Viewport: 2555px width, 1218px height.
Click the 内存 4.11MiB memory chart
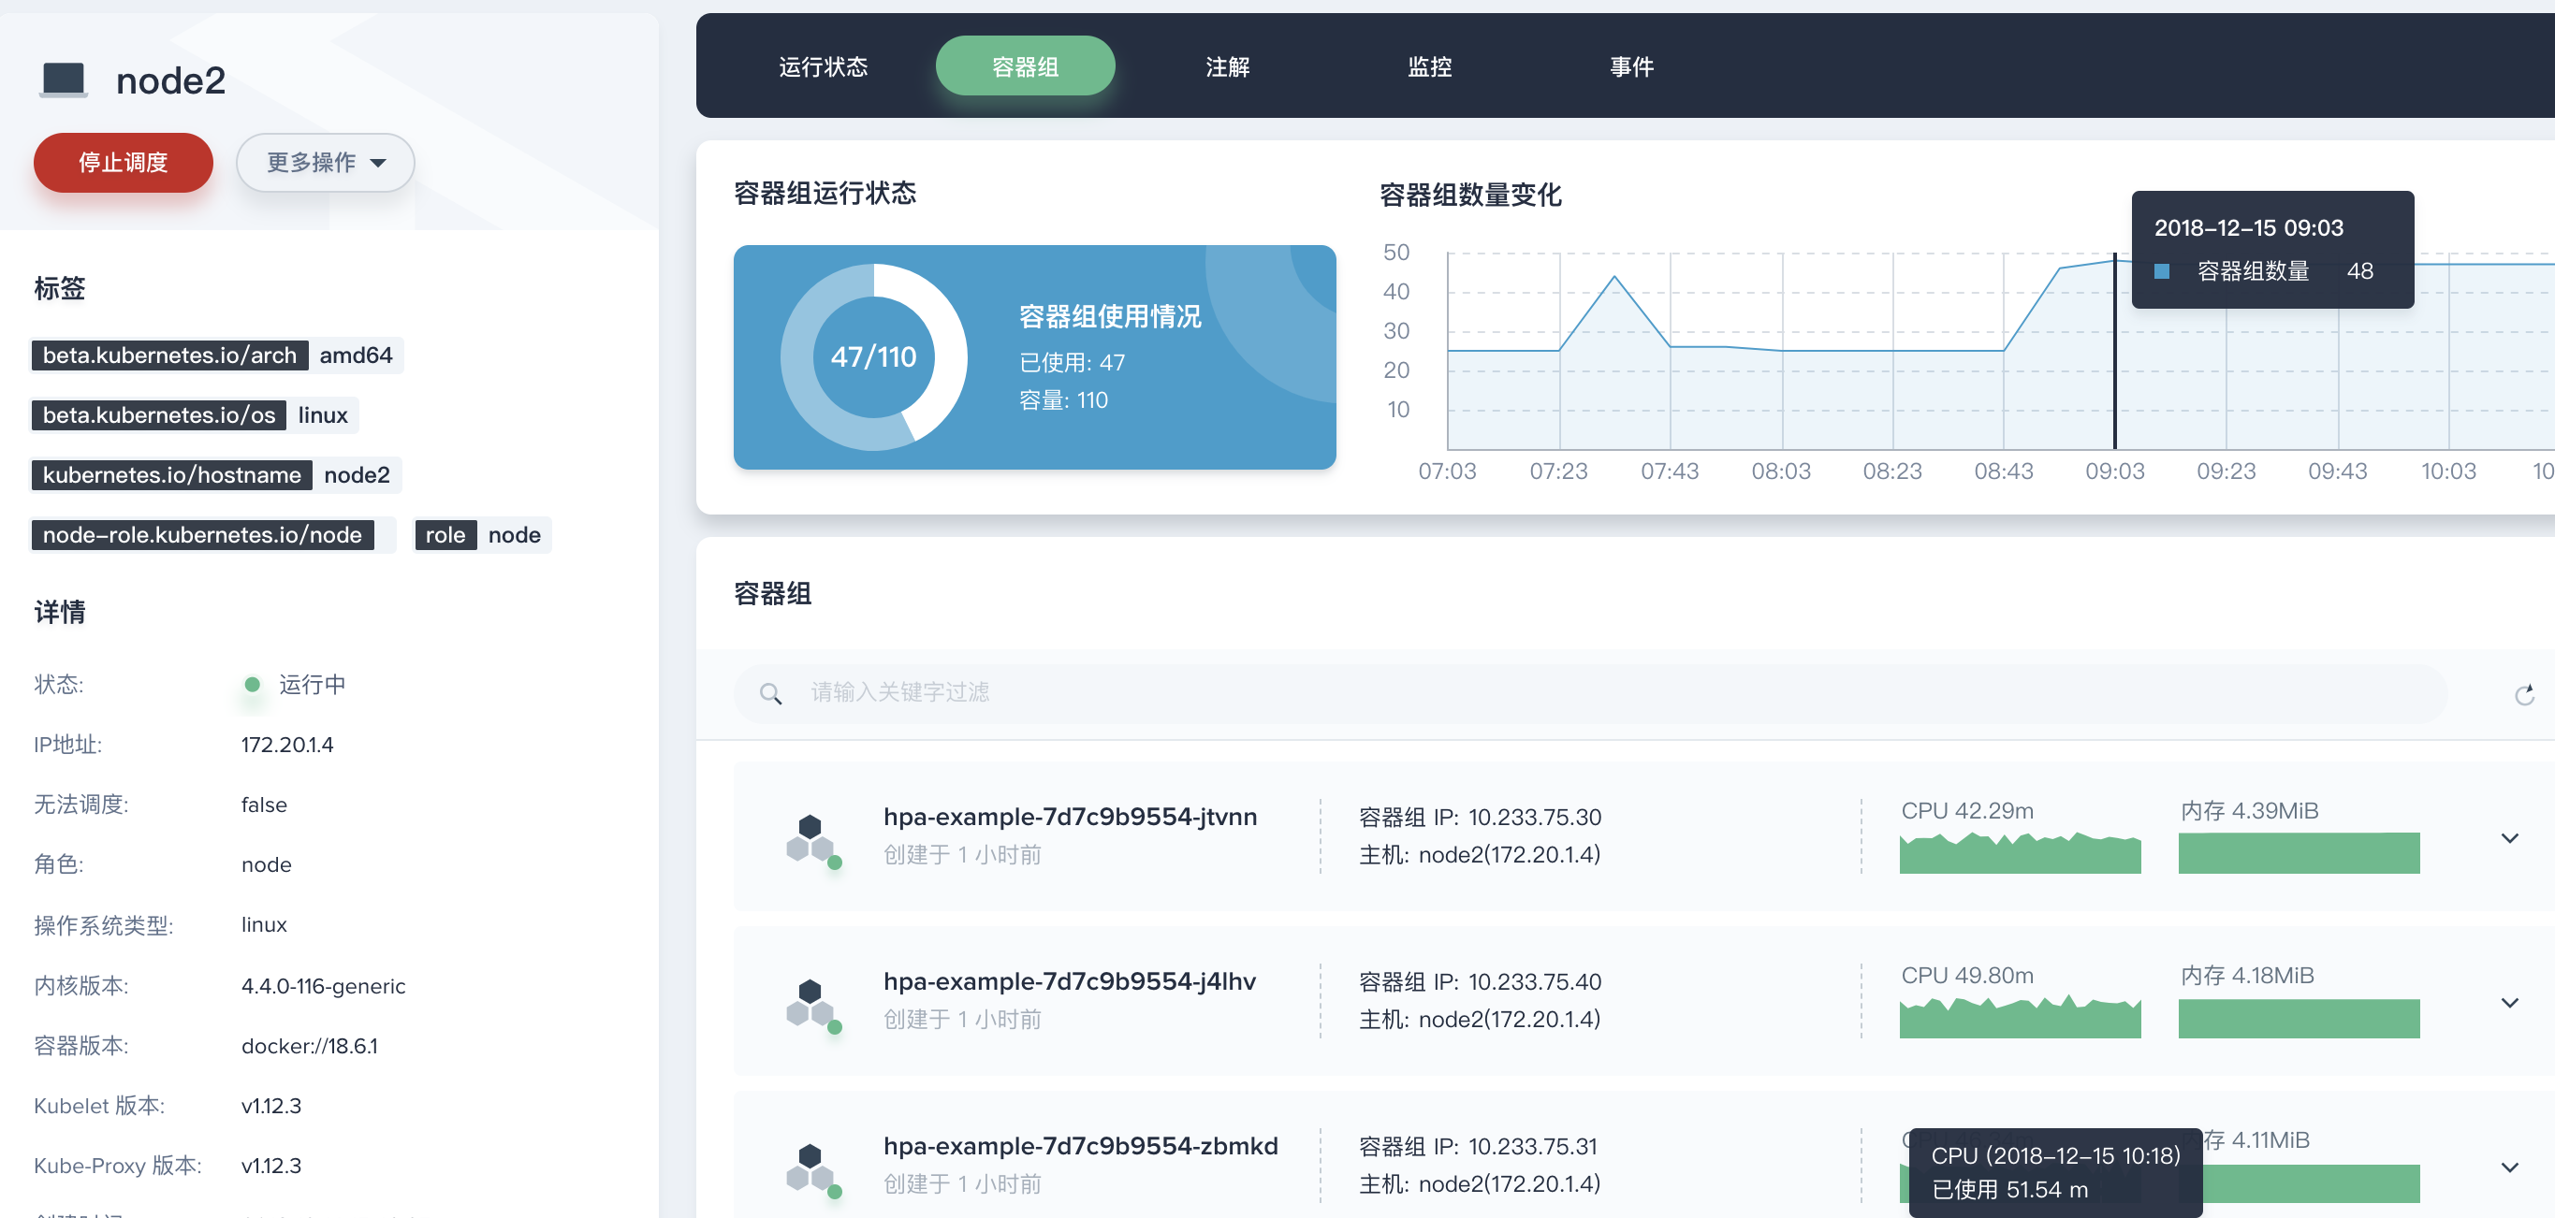[2311, 1183]
